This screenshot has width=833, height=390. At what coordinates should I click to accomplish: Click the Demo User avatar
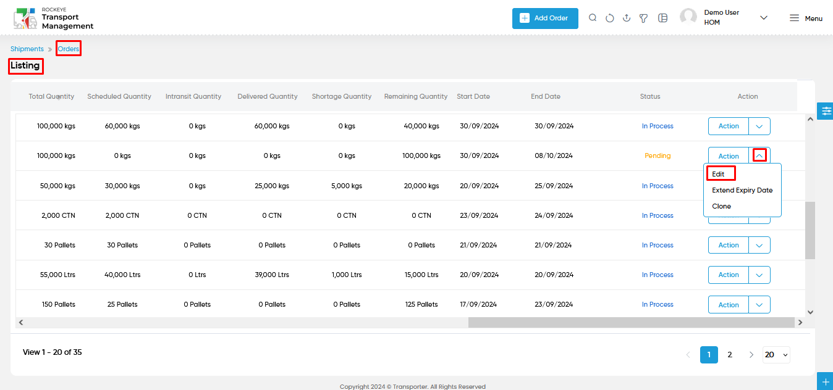pos(688,17)
